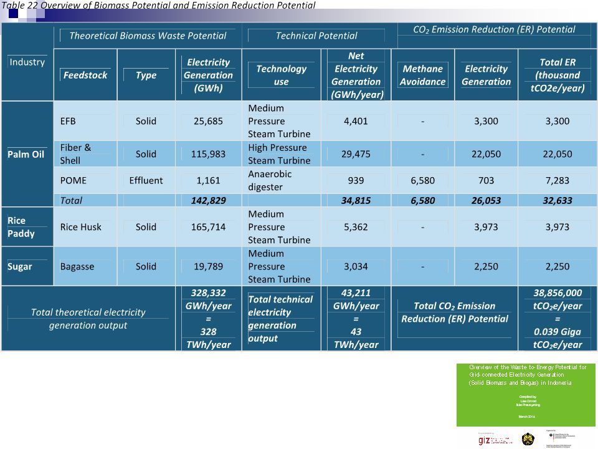598x449 pixels.
Task: Click the black and gold emblem logo
Action: pos(528,439)
